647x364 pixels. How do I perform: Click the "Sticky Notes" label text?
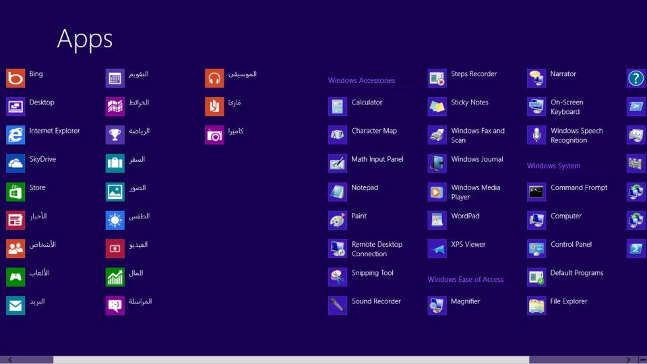470,102
